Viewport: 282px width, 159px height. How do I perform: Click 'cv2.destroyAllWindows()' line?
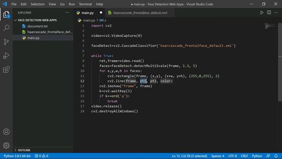(115, 111)
